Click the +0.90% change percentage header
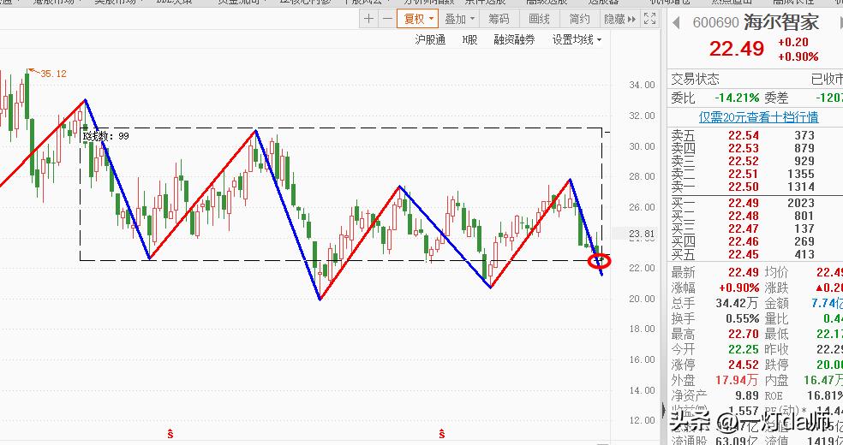Image resolution: width=843 pixels, height=445 pixels. pos(798,56)
